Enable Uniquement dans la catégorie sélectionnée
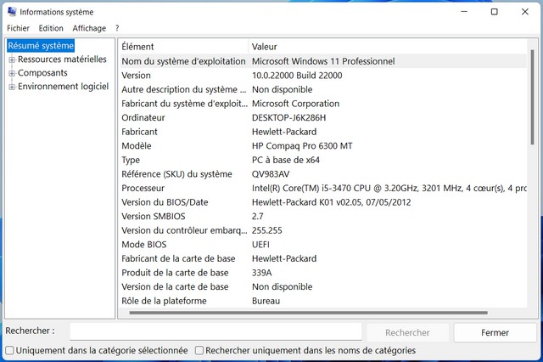The width and height of the screenshot is (543, 362). (x=9, y=351)
